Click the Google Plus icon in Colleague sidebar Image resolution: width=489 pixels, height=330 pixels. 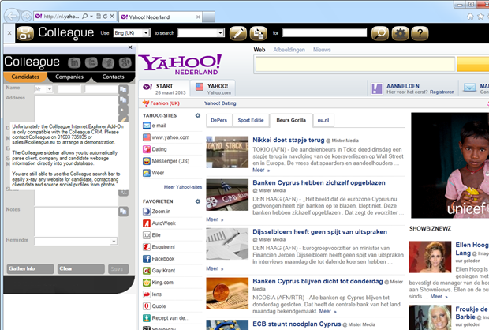point(125,62)
